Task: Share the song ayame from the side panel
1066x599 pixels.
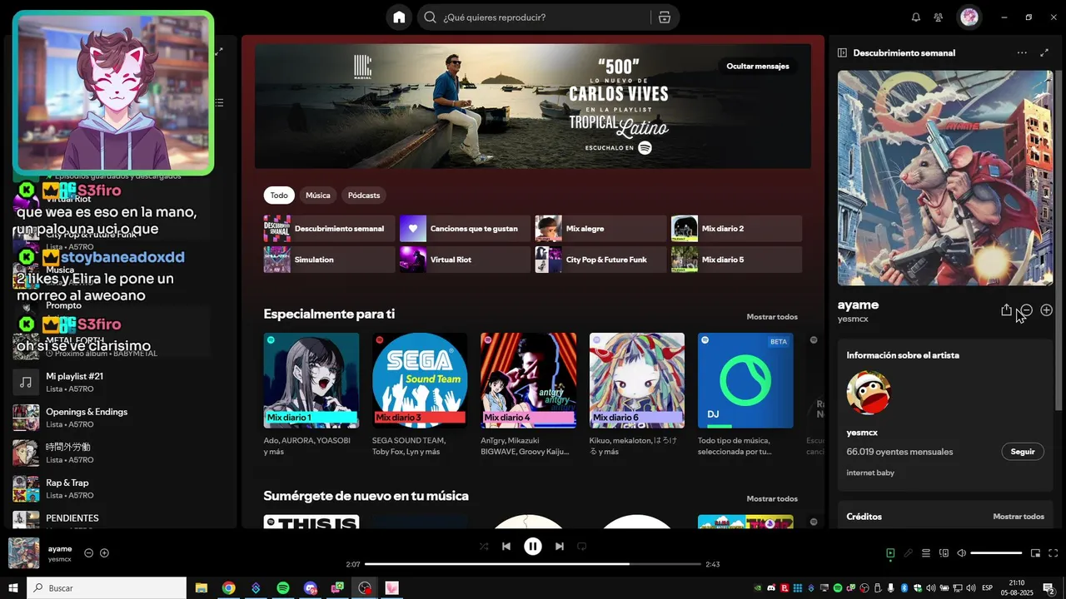Action: (1006, 309)
